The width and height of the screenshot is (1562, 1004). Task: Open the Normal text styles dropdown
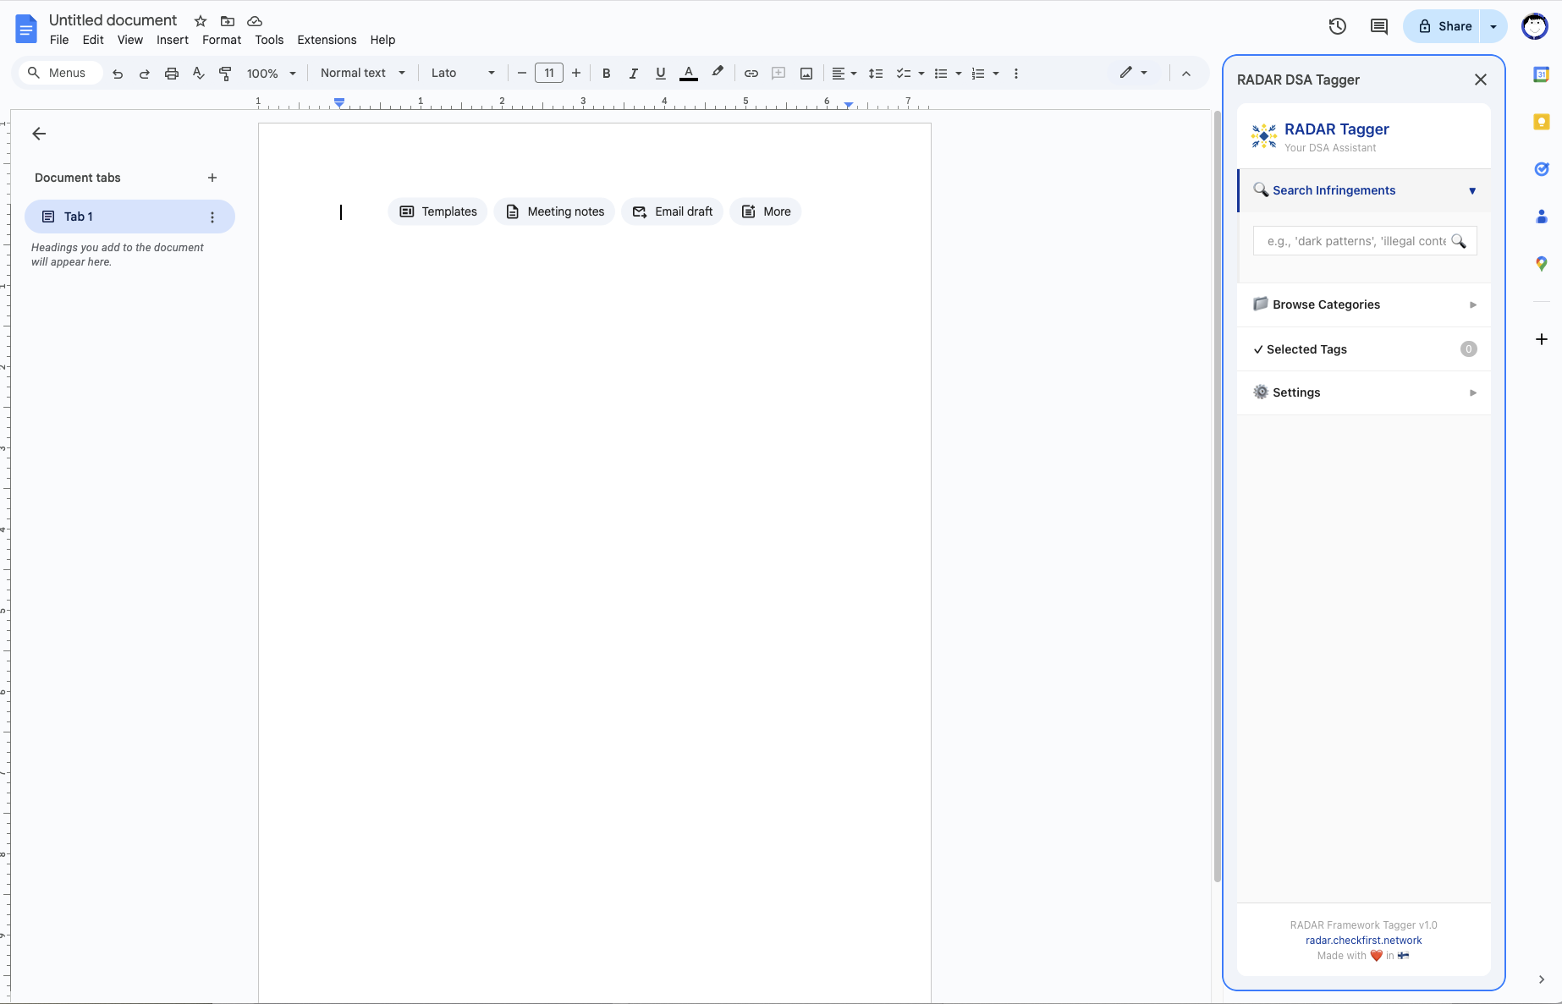click(363, 73)
